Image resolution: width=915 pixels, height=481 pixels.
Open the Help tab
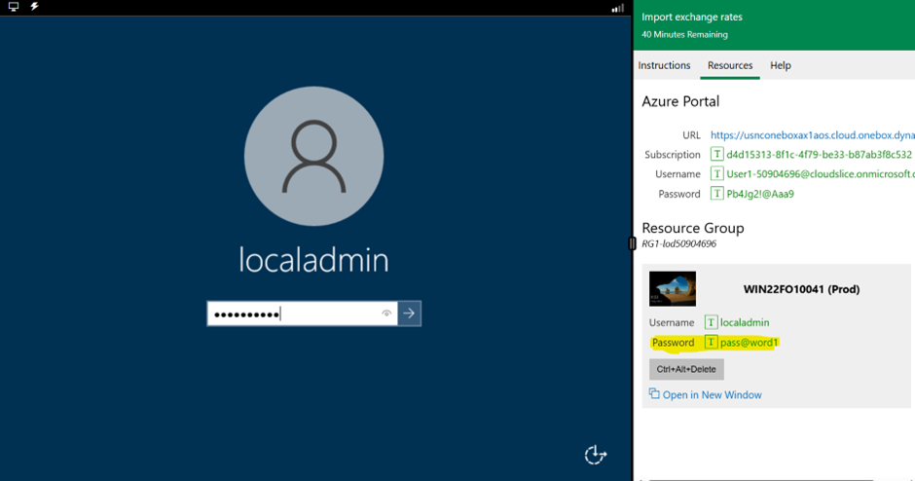(x=781, y=65)
